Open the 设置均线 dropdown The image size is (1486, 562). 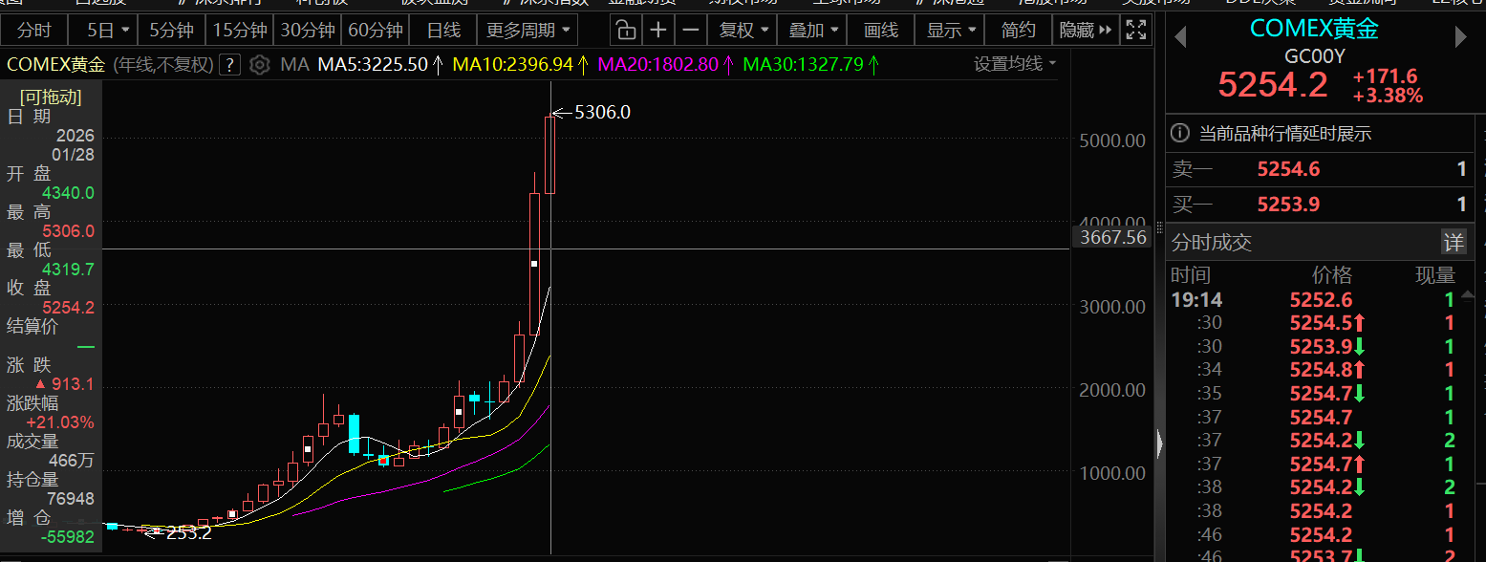(1015, 64)
